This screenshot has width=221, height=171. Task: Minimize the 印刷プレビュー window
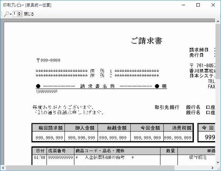click(x=184, y=5)
